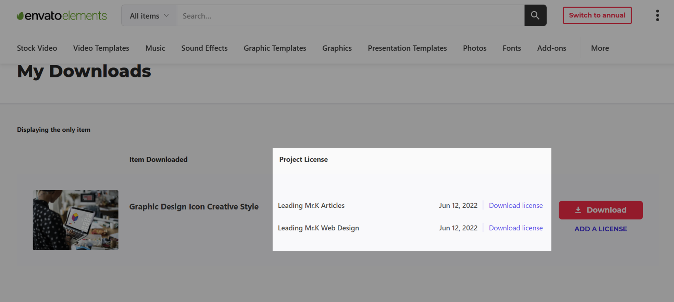The height and width of the screenshot is (302, 674).
Task: Go to the Music category
Action: [155, 48]
